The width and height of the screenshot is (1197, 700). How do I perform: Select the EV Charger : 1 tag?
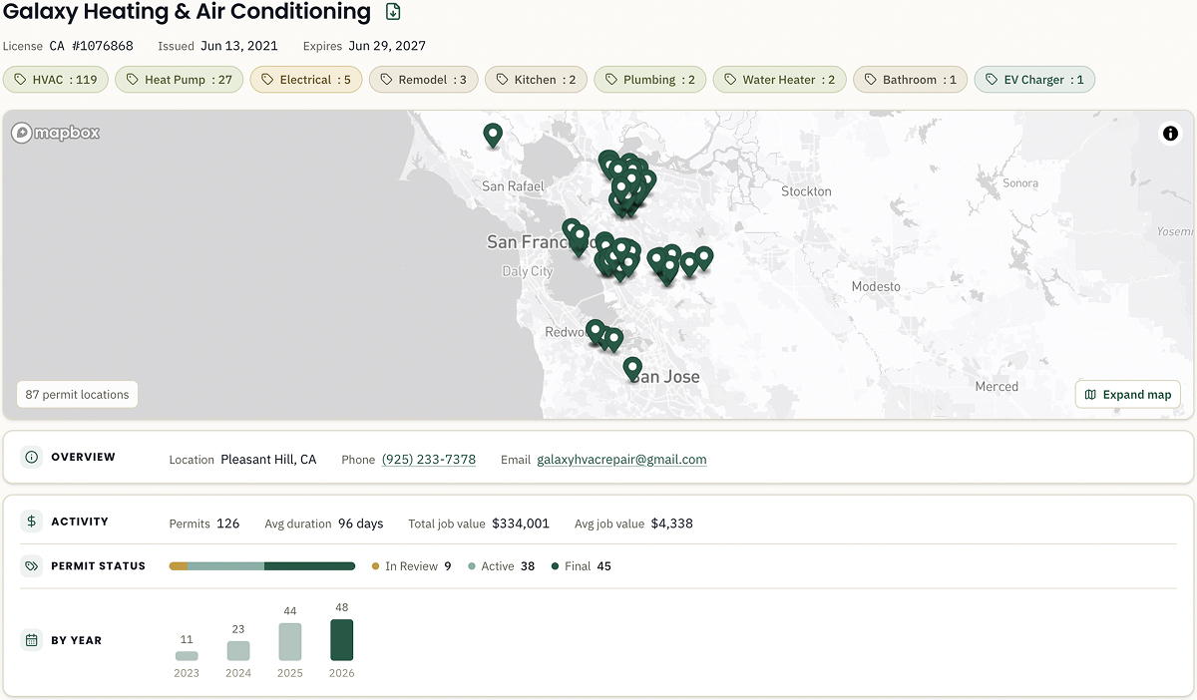tap(1034, 80)
